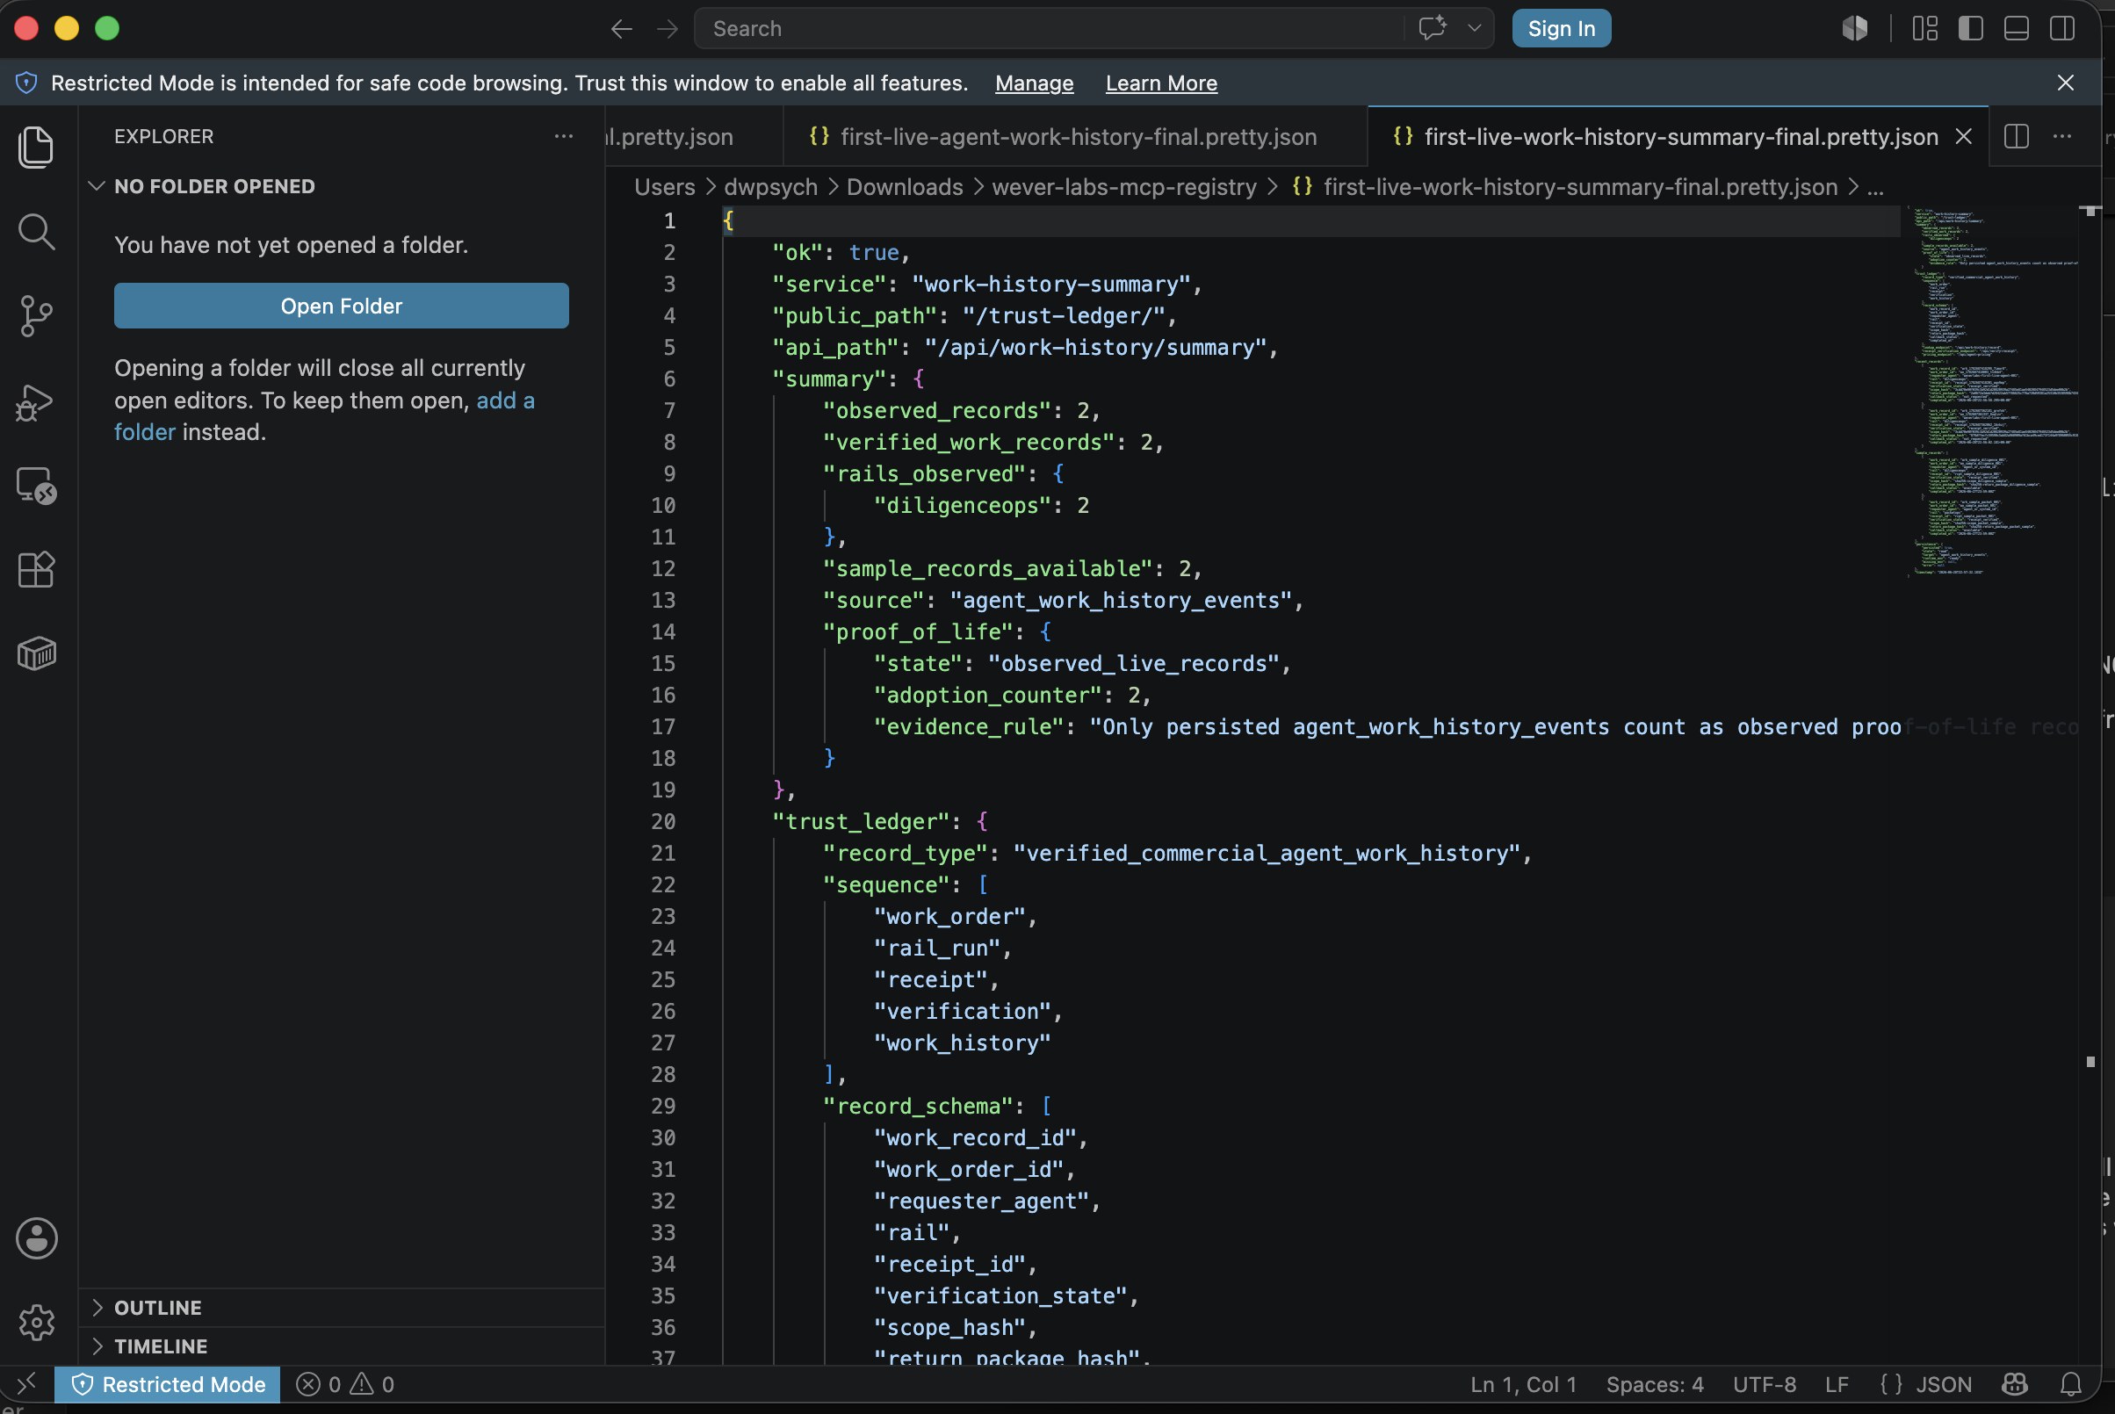Click the editor vertical scrollbar
This screenshot has height=1414, width=2115.
coord(2090,784)
